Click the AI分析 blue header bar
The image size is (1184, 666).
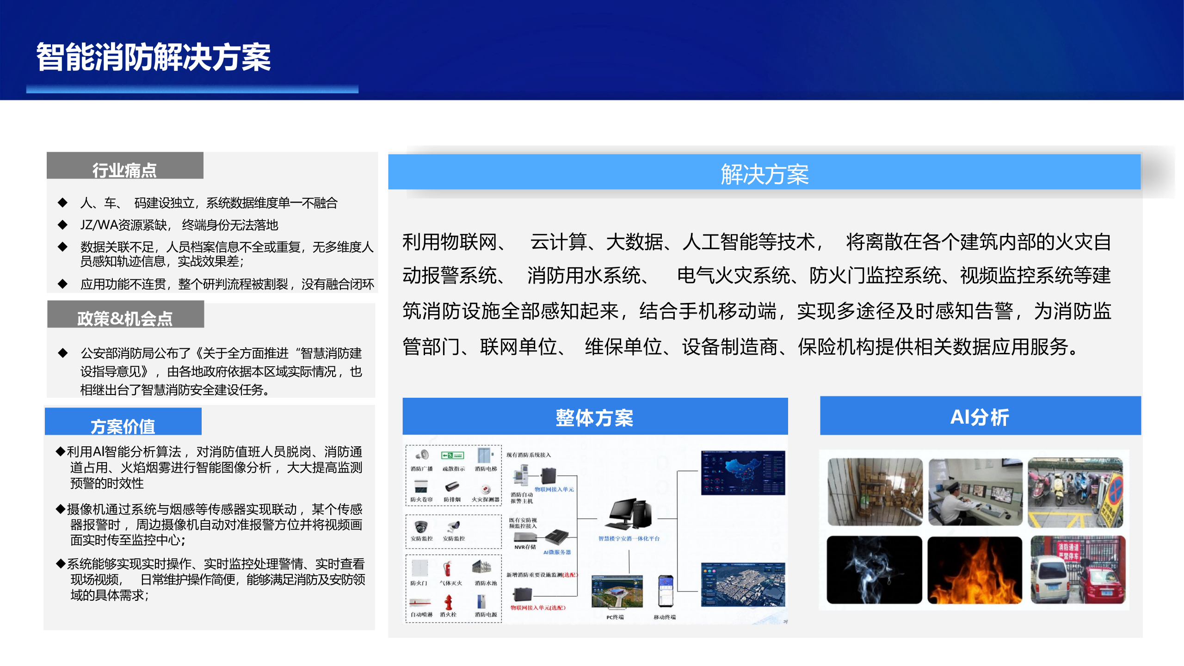coord(980,416)
